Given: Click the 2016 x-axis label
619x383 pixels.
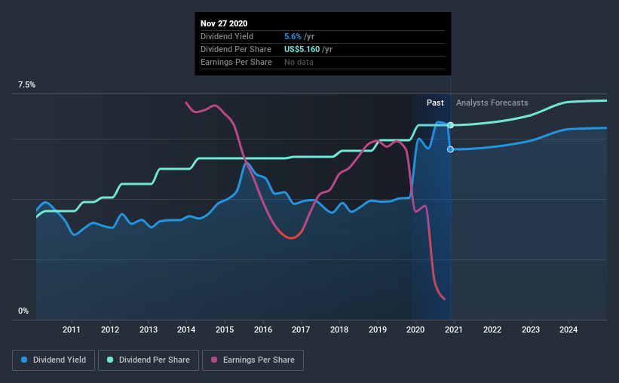Looking at the screenshot, I should tap(263, 329).
